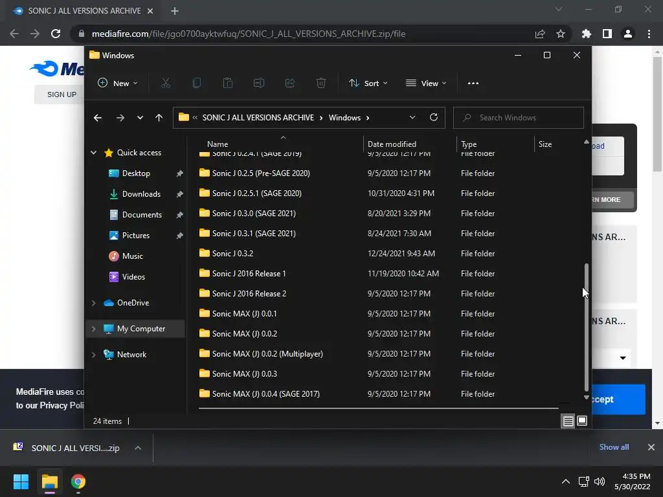The height and width of the screenshot is (497, 663).
Task: Click the Cut scissors icon in Explorer toolbar
Action: tap(165, 83)
